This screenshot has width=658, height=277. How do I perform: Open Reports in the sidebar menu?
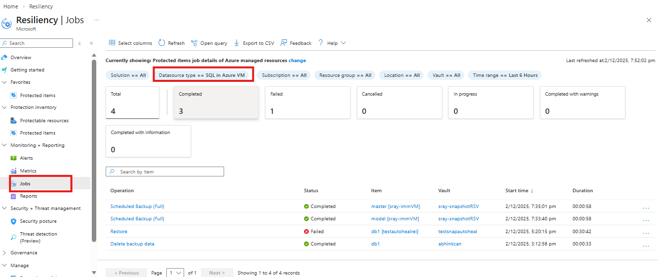click(29, 196)
